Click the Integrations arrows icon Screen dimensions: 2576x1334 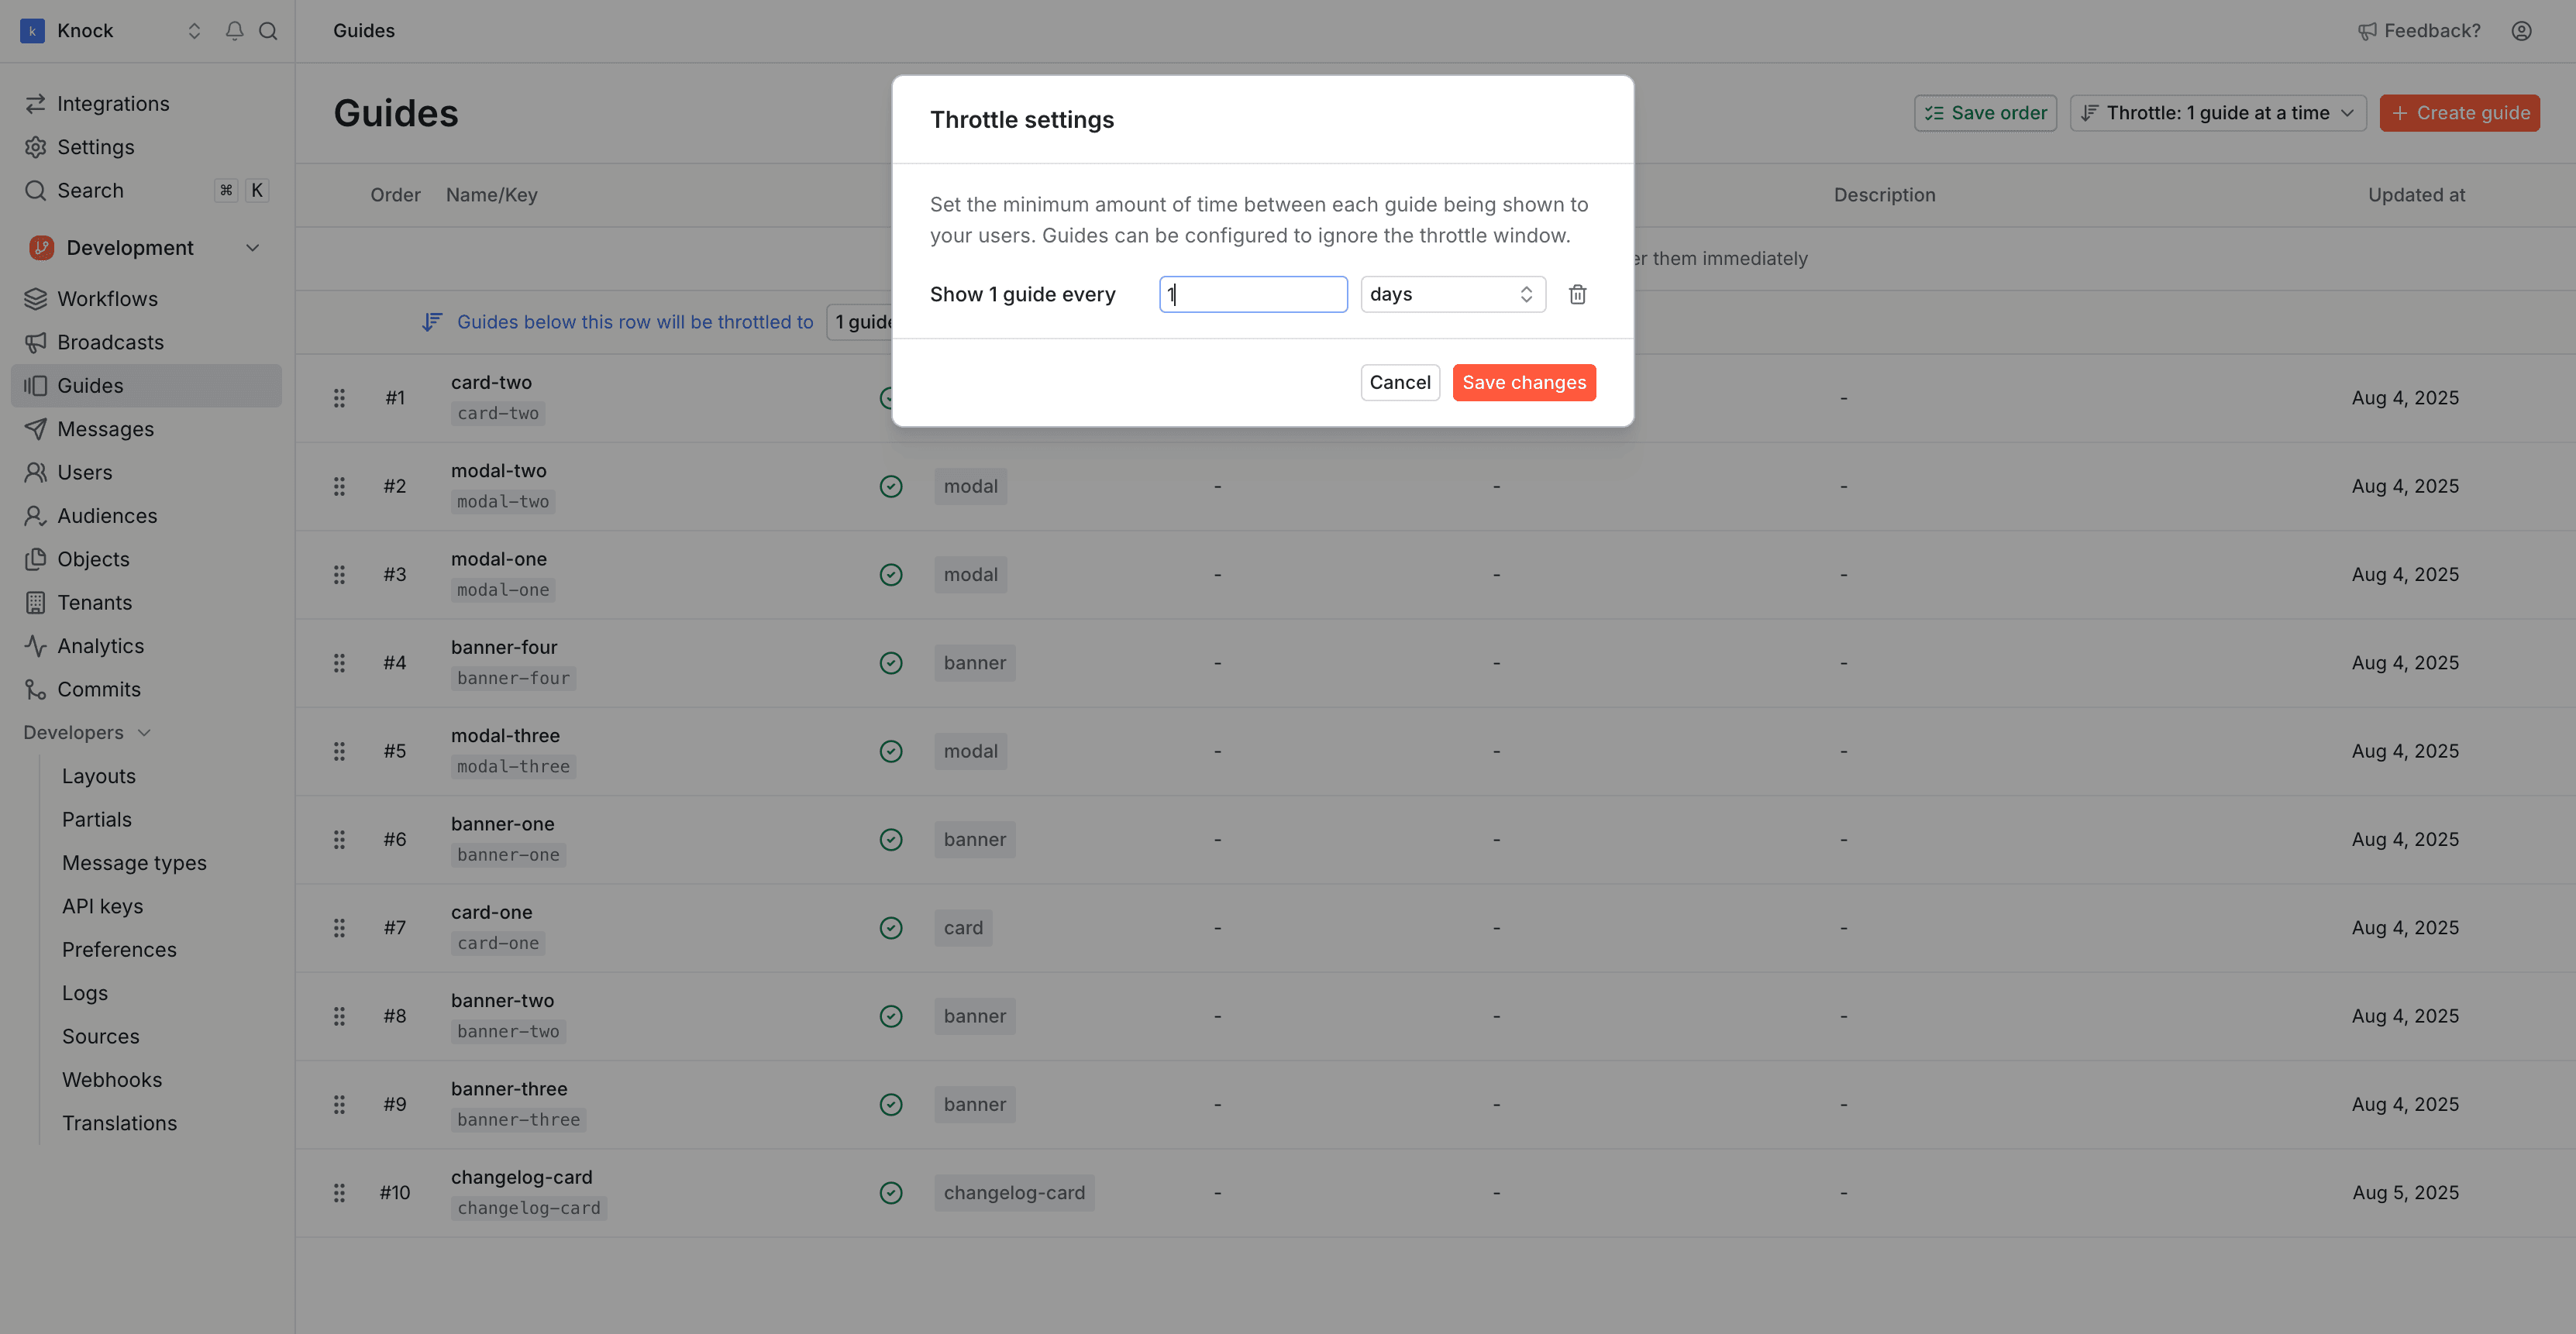pos(35,103)
